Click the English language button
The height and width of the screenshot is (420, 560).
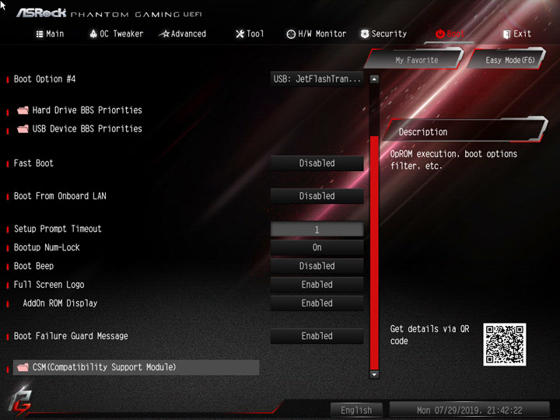[x=356, y=411]
